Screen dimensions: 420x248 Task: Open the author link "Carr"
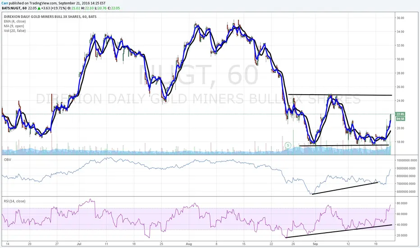[5, 3]
